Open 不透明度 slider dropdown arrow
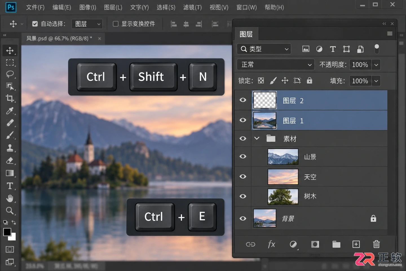 click(x=376, y=65)
